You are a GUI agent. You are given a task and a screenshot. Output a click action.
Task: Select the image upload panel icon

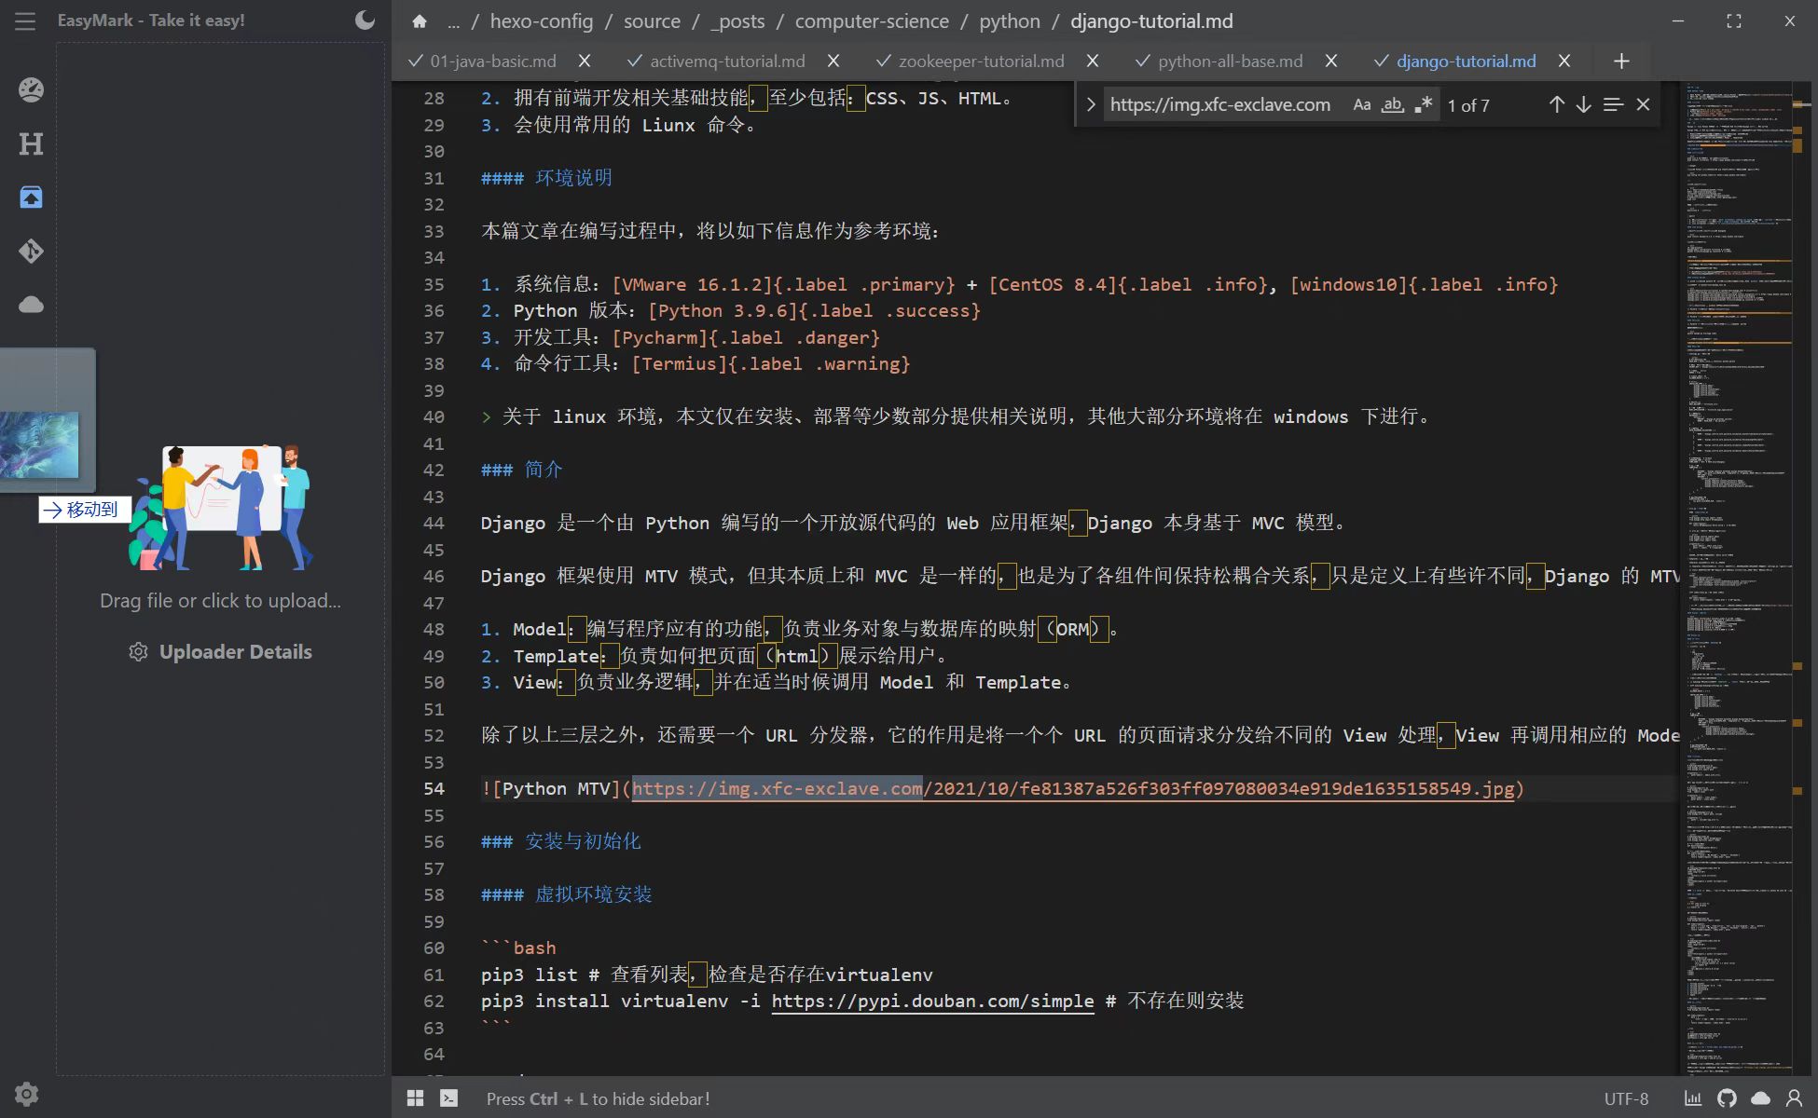click(31, 197)
